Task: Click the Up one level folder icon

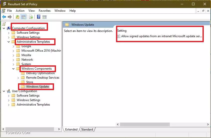Action: [x=17, y=17]
